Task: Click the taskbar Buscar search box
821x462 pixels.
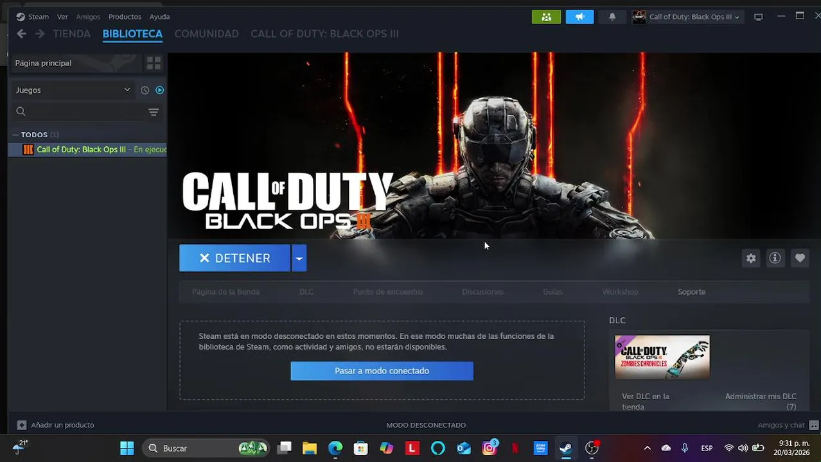Action: click(206, 448)
